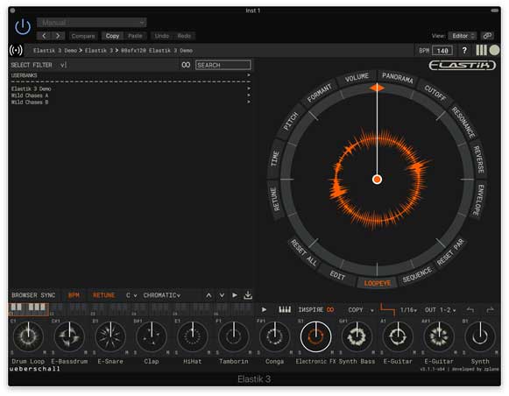Click the orange diamond marker atop ring

[x=377, y=88]
